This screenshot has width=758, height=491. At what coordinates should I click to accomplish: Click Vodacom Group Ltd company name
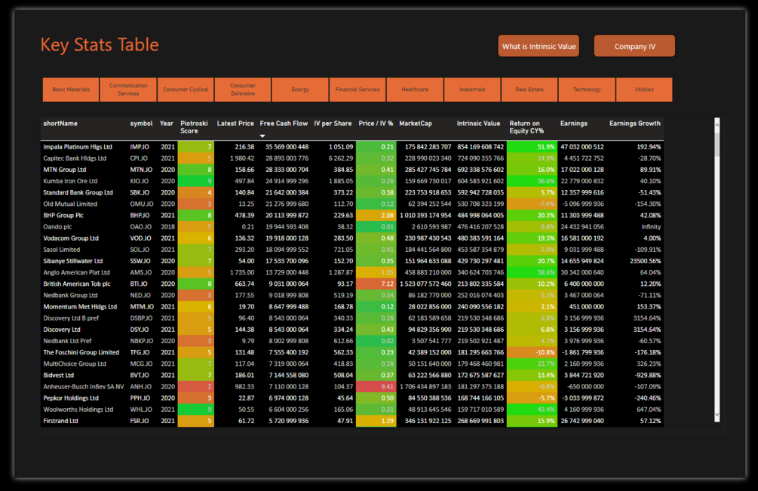(71, 238)
